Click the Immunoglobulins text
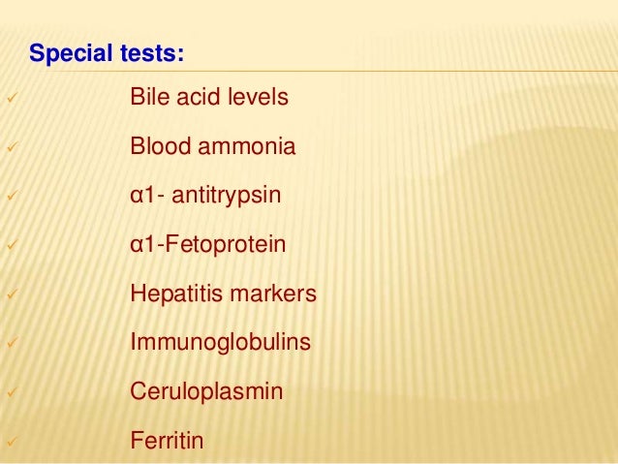Image resolution: width=618 pixels, height=464 pixels. 220,342
